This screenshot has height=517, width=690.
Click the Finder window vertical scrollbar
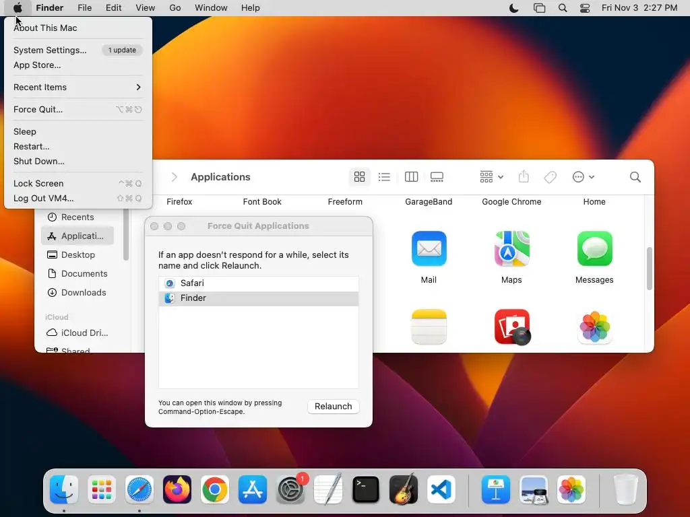pyautogui.click(x=649, y=269)
